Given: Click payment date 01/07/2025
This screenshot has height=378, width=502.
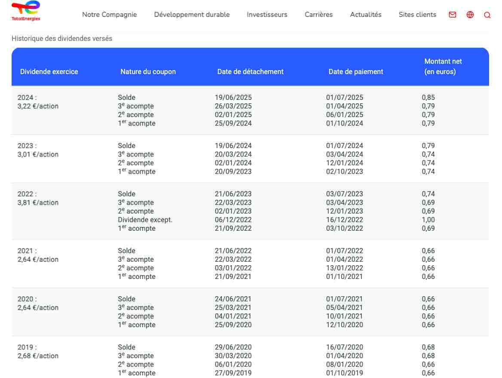Looking at the screenshot, I should coord(345,97).
